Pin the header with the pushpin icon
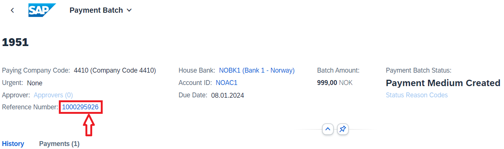Viewport: 504px width, 149px height. pyautogui.click(x=343, y=129)
